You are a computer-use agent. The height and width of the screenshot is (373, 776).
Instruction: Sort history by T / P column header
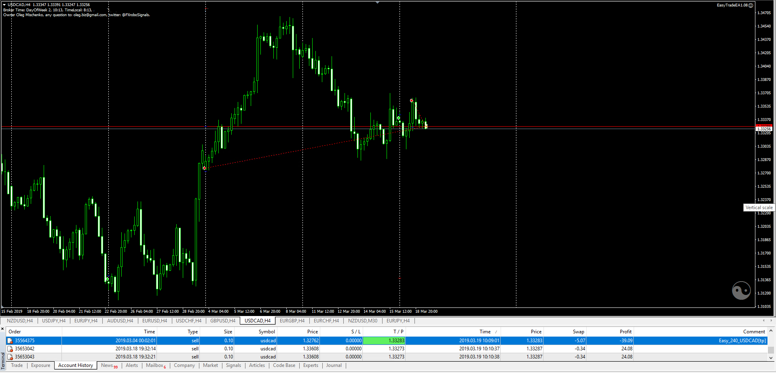click(398, 332)
